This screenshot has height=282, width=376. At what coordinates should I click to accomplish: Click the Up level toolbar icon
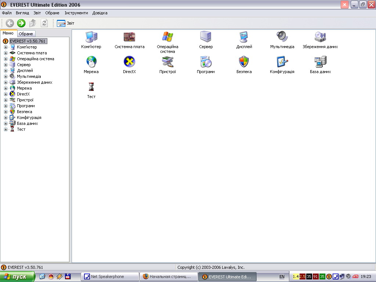point(33,23)
